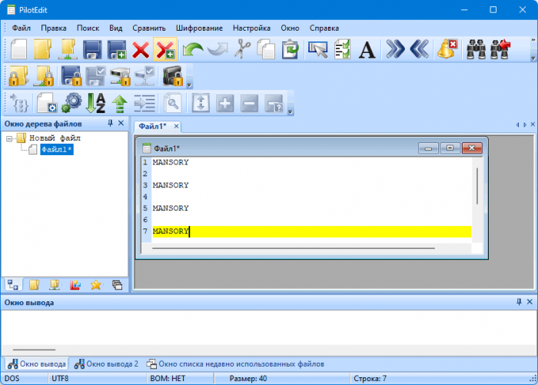538x385 pixels.
Task: Pin the output window panel
Action: coord(519,303)
